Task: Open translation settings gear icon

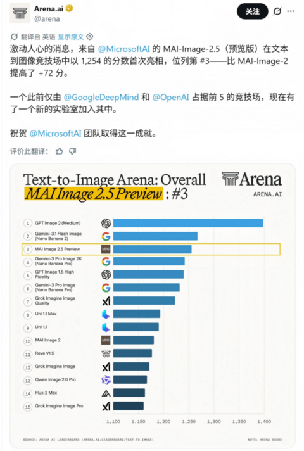Action: click(x=90, y=37)
